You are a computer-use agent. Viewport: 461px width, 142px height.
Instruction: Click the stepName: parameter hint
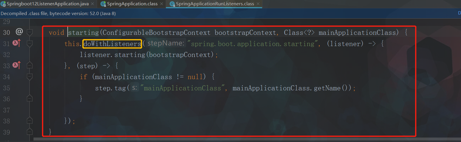(x=166, y=44)
